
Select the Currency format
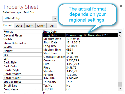point(80,60)
